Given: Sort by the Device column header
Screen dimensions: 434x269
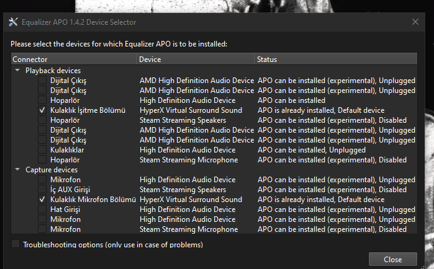Looking at the screenshot, I should point(196,60).
